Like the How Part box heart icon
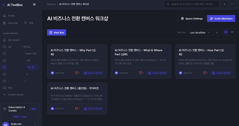The width and height of the screenshot is (239, 126). (x=205, y=73)
